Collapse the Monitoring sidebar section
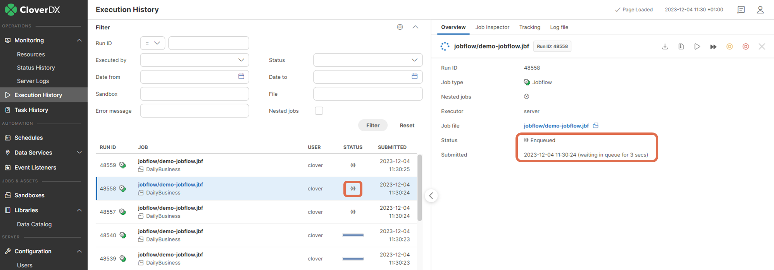 [79, 41]
